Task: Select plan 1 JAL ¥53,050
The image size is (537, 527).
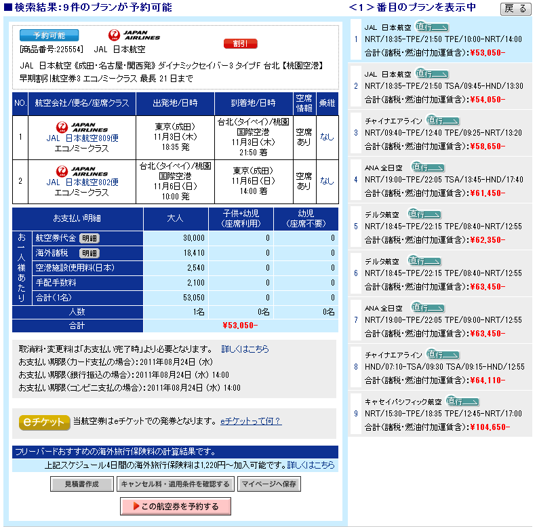Action: click(x=440, y=39)
